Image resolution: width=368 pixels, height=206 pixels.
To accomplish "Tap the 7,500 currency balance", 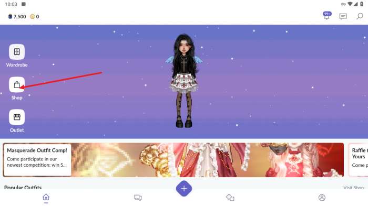I will pos(17,17).
